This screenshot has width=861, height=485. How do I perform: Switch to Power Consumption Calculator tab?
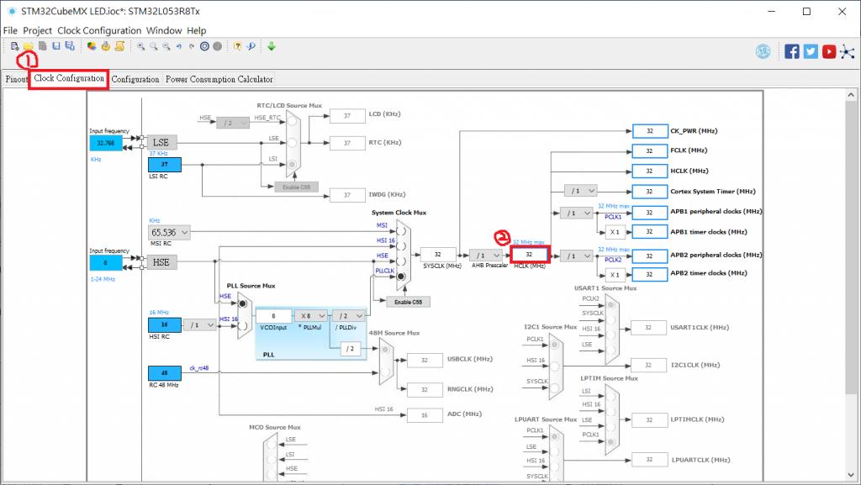click(219, 79)
